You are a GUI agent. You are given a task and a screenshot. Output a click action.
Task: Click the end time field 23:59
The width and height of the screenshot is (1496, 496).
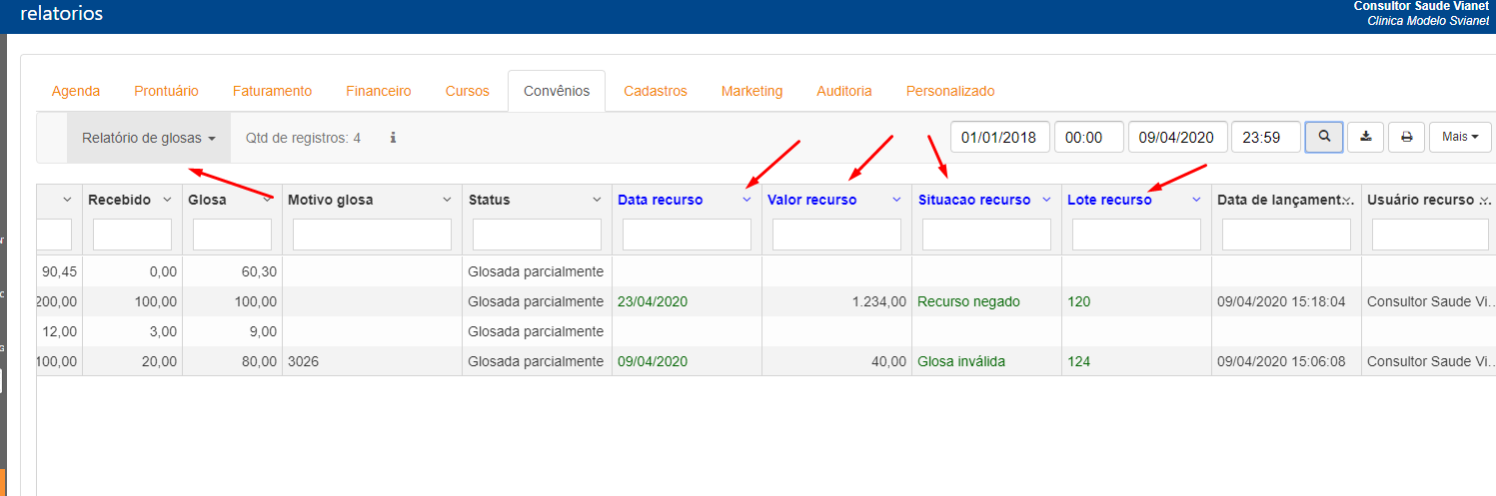pyautogui.click(x=1265, y=138)
